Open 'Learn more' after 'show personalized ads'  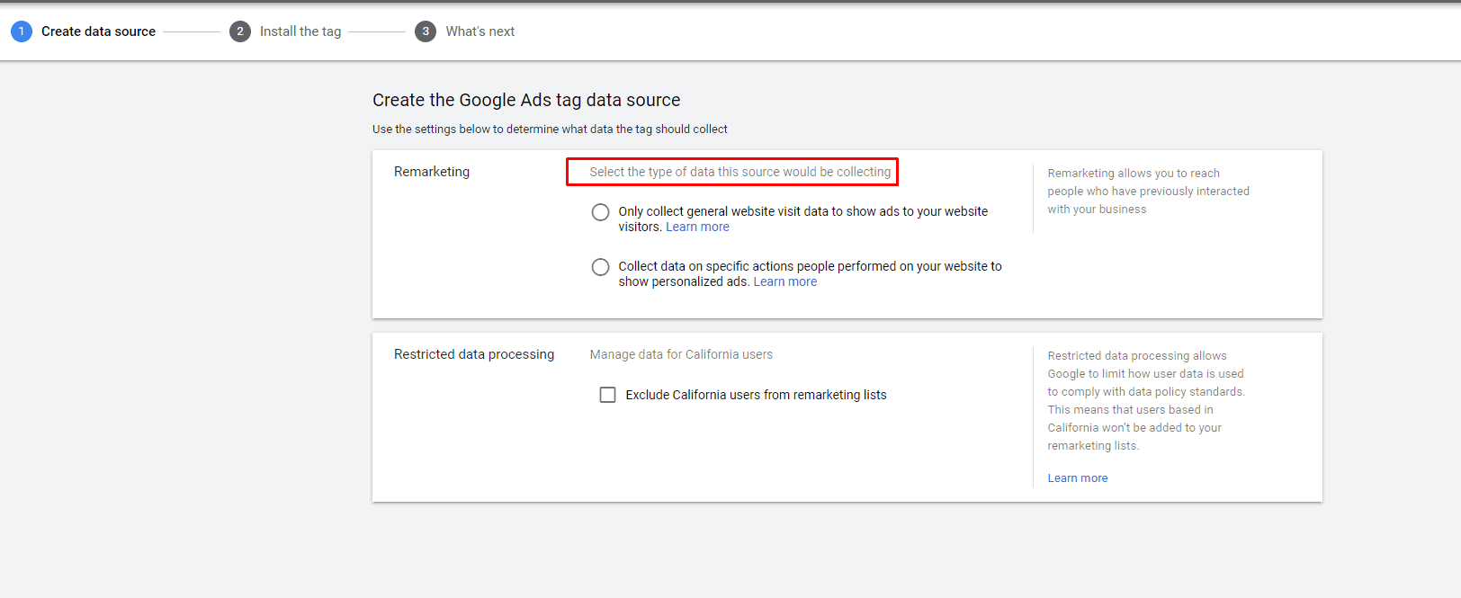[x=785, y=281]
